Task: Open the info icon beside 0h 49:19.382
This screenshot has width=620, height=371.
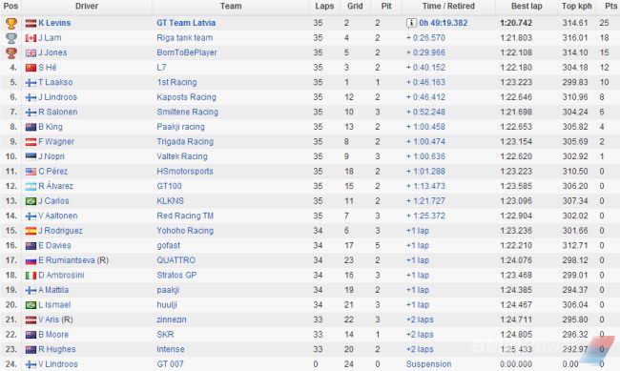Action: click(x=411, y=23)
